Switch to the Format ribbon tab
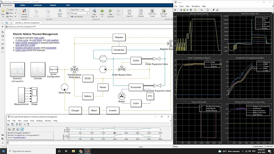The image size is (274, 154). coord(53,5)
